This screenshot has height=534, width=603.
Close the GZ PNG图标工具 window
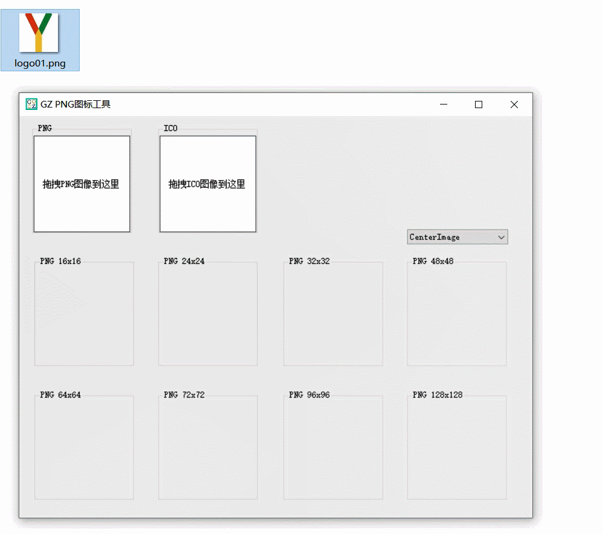[x=514, y=105]
